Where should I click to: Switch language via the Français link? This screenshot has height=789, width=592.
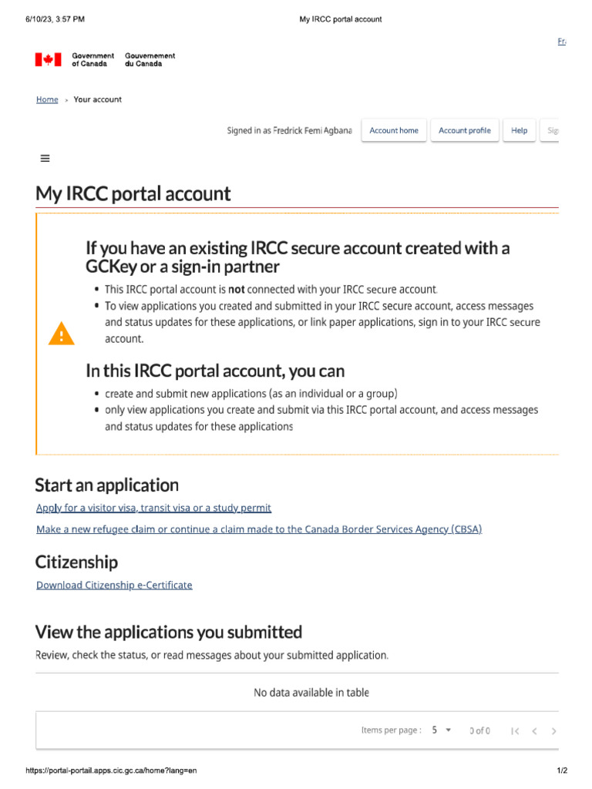(x=561, y=41)
